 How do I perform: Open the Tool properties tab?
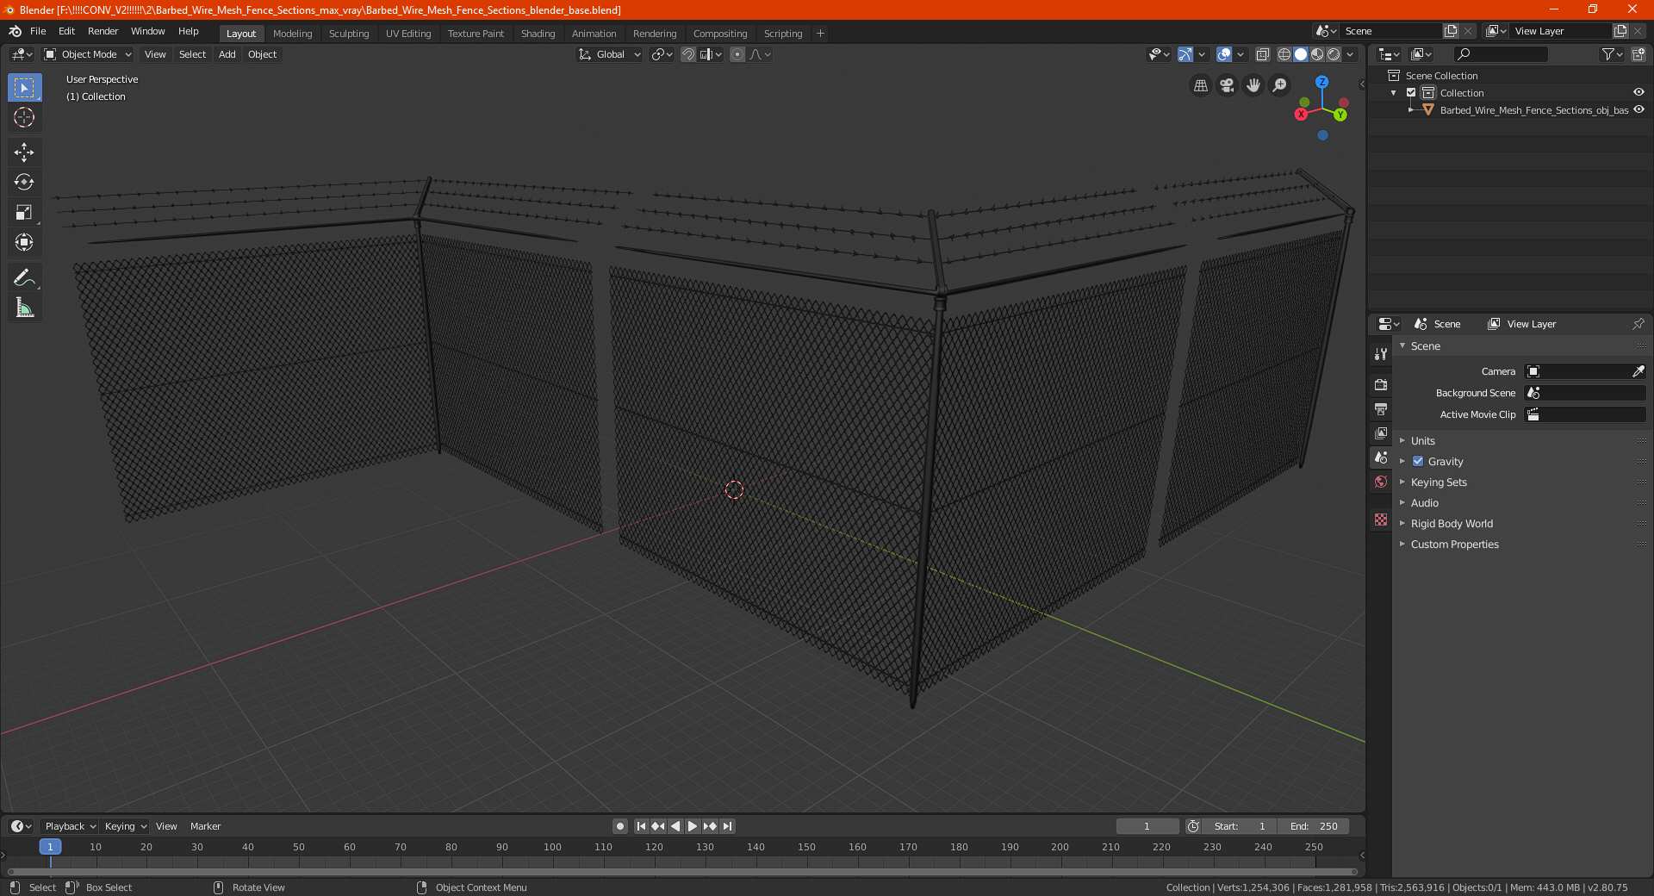[1381, 354]
